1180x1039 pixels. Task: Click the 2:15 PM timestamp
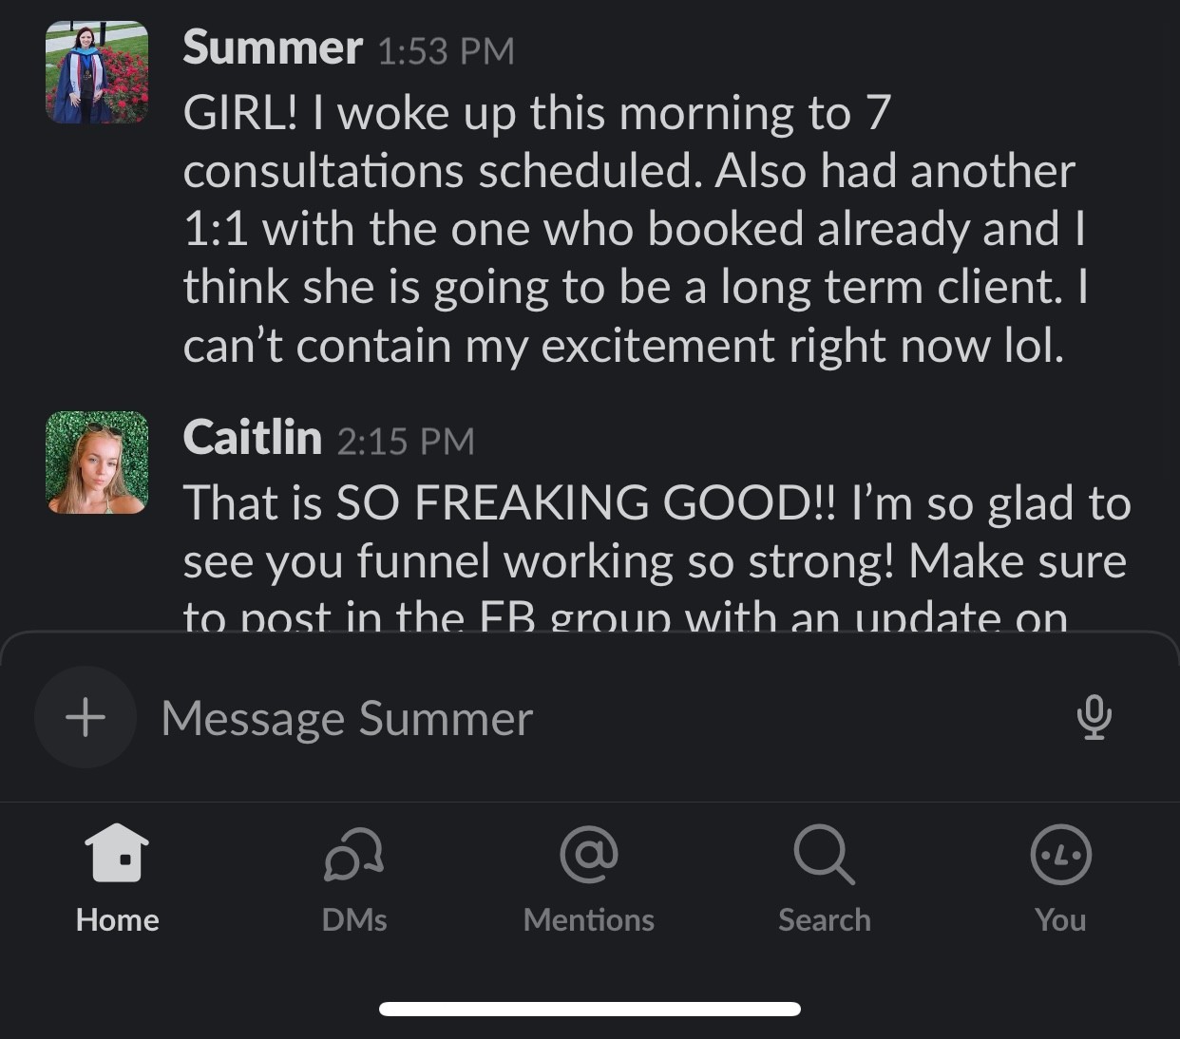pyautogui.click(x=406, y=442)
